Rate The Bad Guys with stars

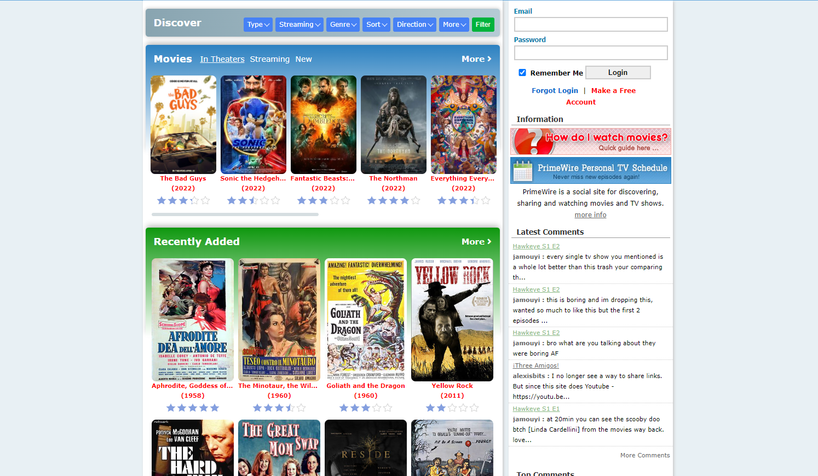pos(183,201)
